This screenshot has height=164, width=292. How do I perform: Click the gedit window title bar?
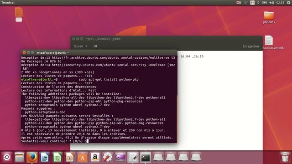coord(167,39)
